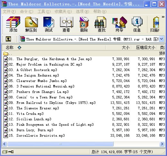Click MP3 file icon of 05. Clearwater
Image resolution: width=167 pixels, height=156 pixels.
coord(6,81)
